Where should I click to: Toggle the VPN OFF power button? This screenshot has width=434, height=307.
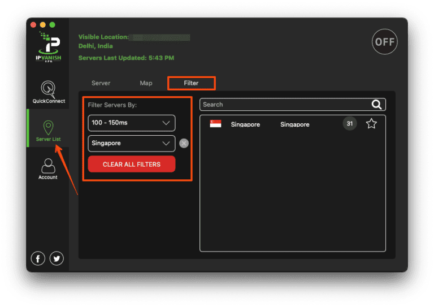(384, 42)
